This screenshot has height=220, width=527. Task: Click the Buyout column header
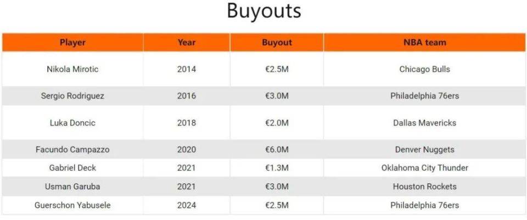click(x=277, y=42)
